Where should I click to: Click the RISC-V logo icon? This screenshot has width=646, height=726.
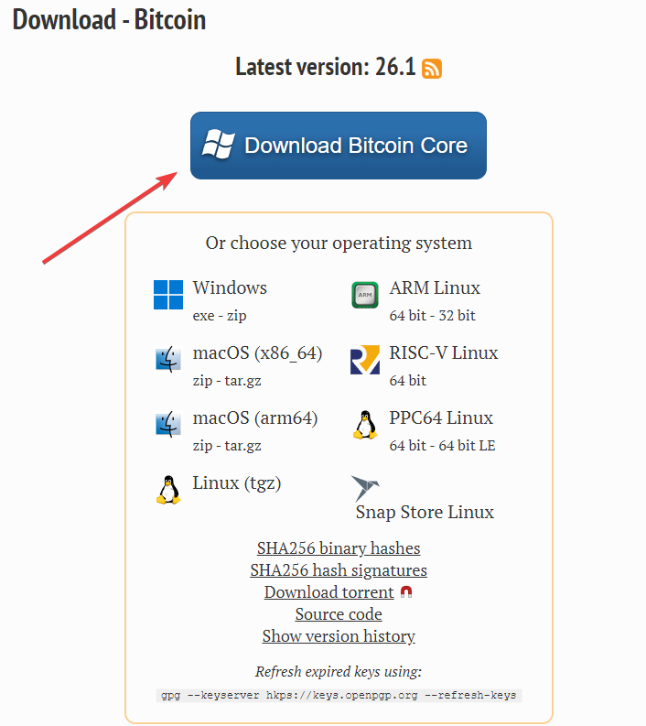365,360
